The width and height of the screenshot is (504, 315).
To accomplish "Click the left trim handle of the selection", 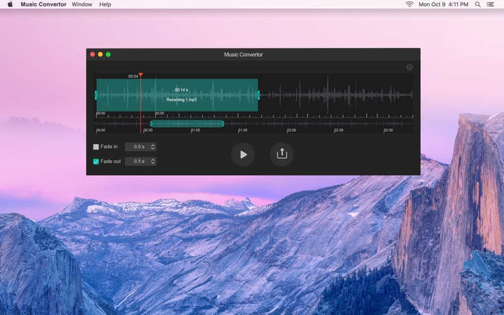I will [x=96, y=95].
